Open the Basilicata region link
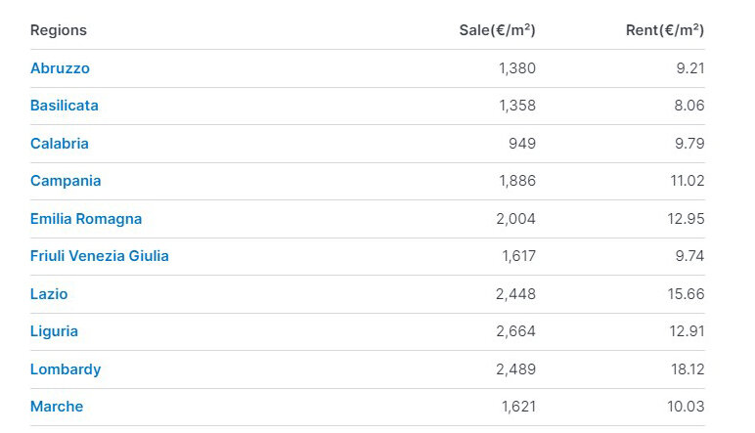The width and height of the screenshot is (755, 433). pyautogui.click(x=64, y=106)
